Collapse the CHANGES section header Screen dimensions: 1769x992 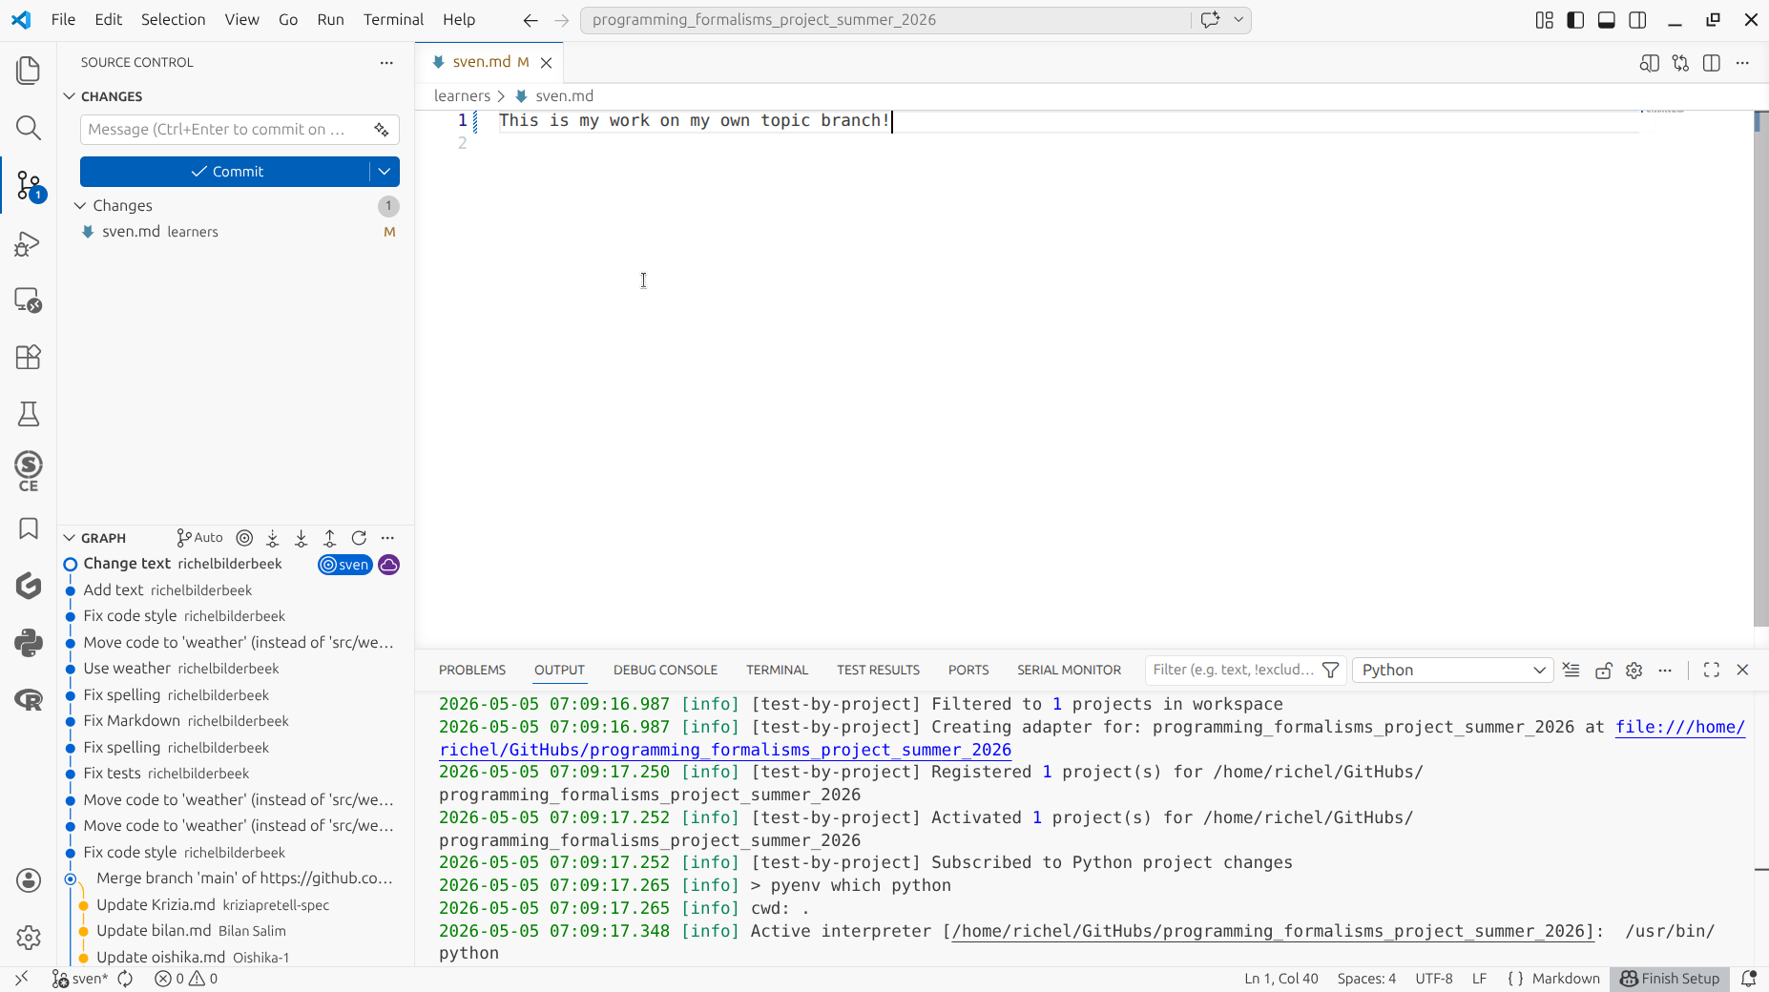[x=70, y=96]
